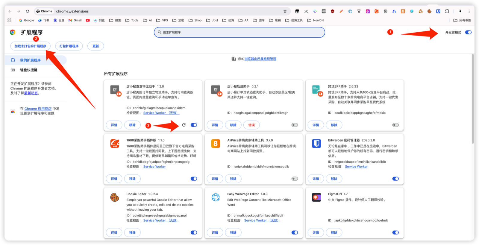Viewport: 479px width, 245px height.
Task: Click the Notion toolbar extension icon
Action: tap(385, 11)
